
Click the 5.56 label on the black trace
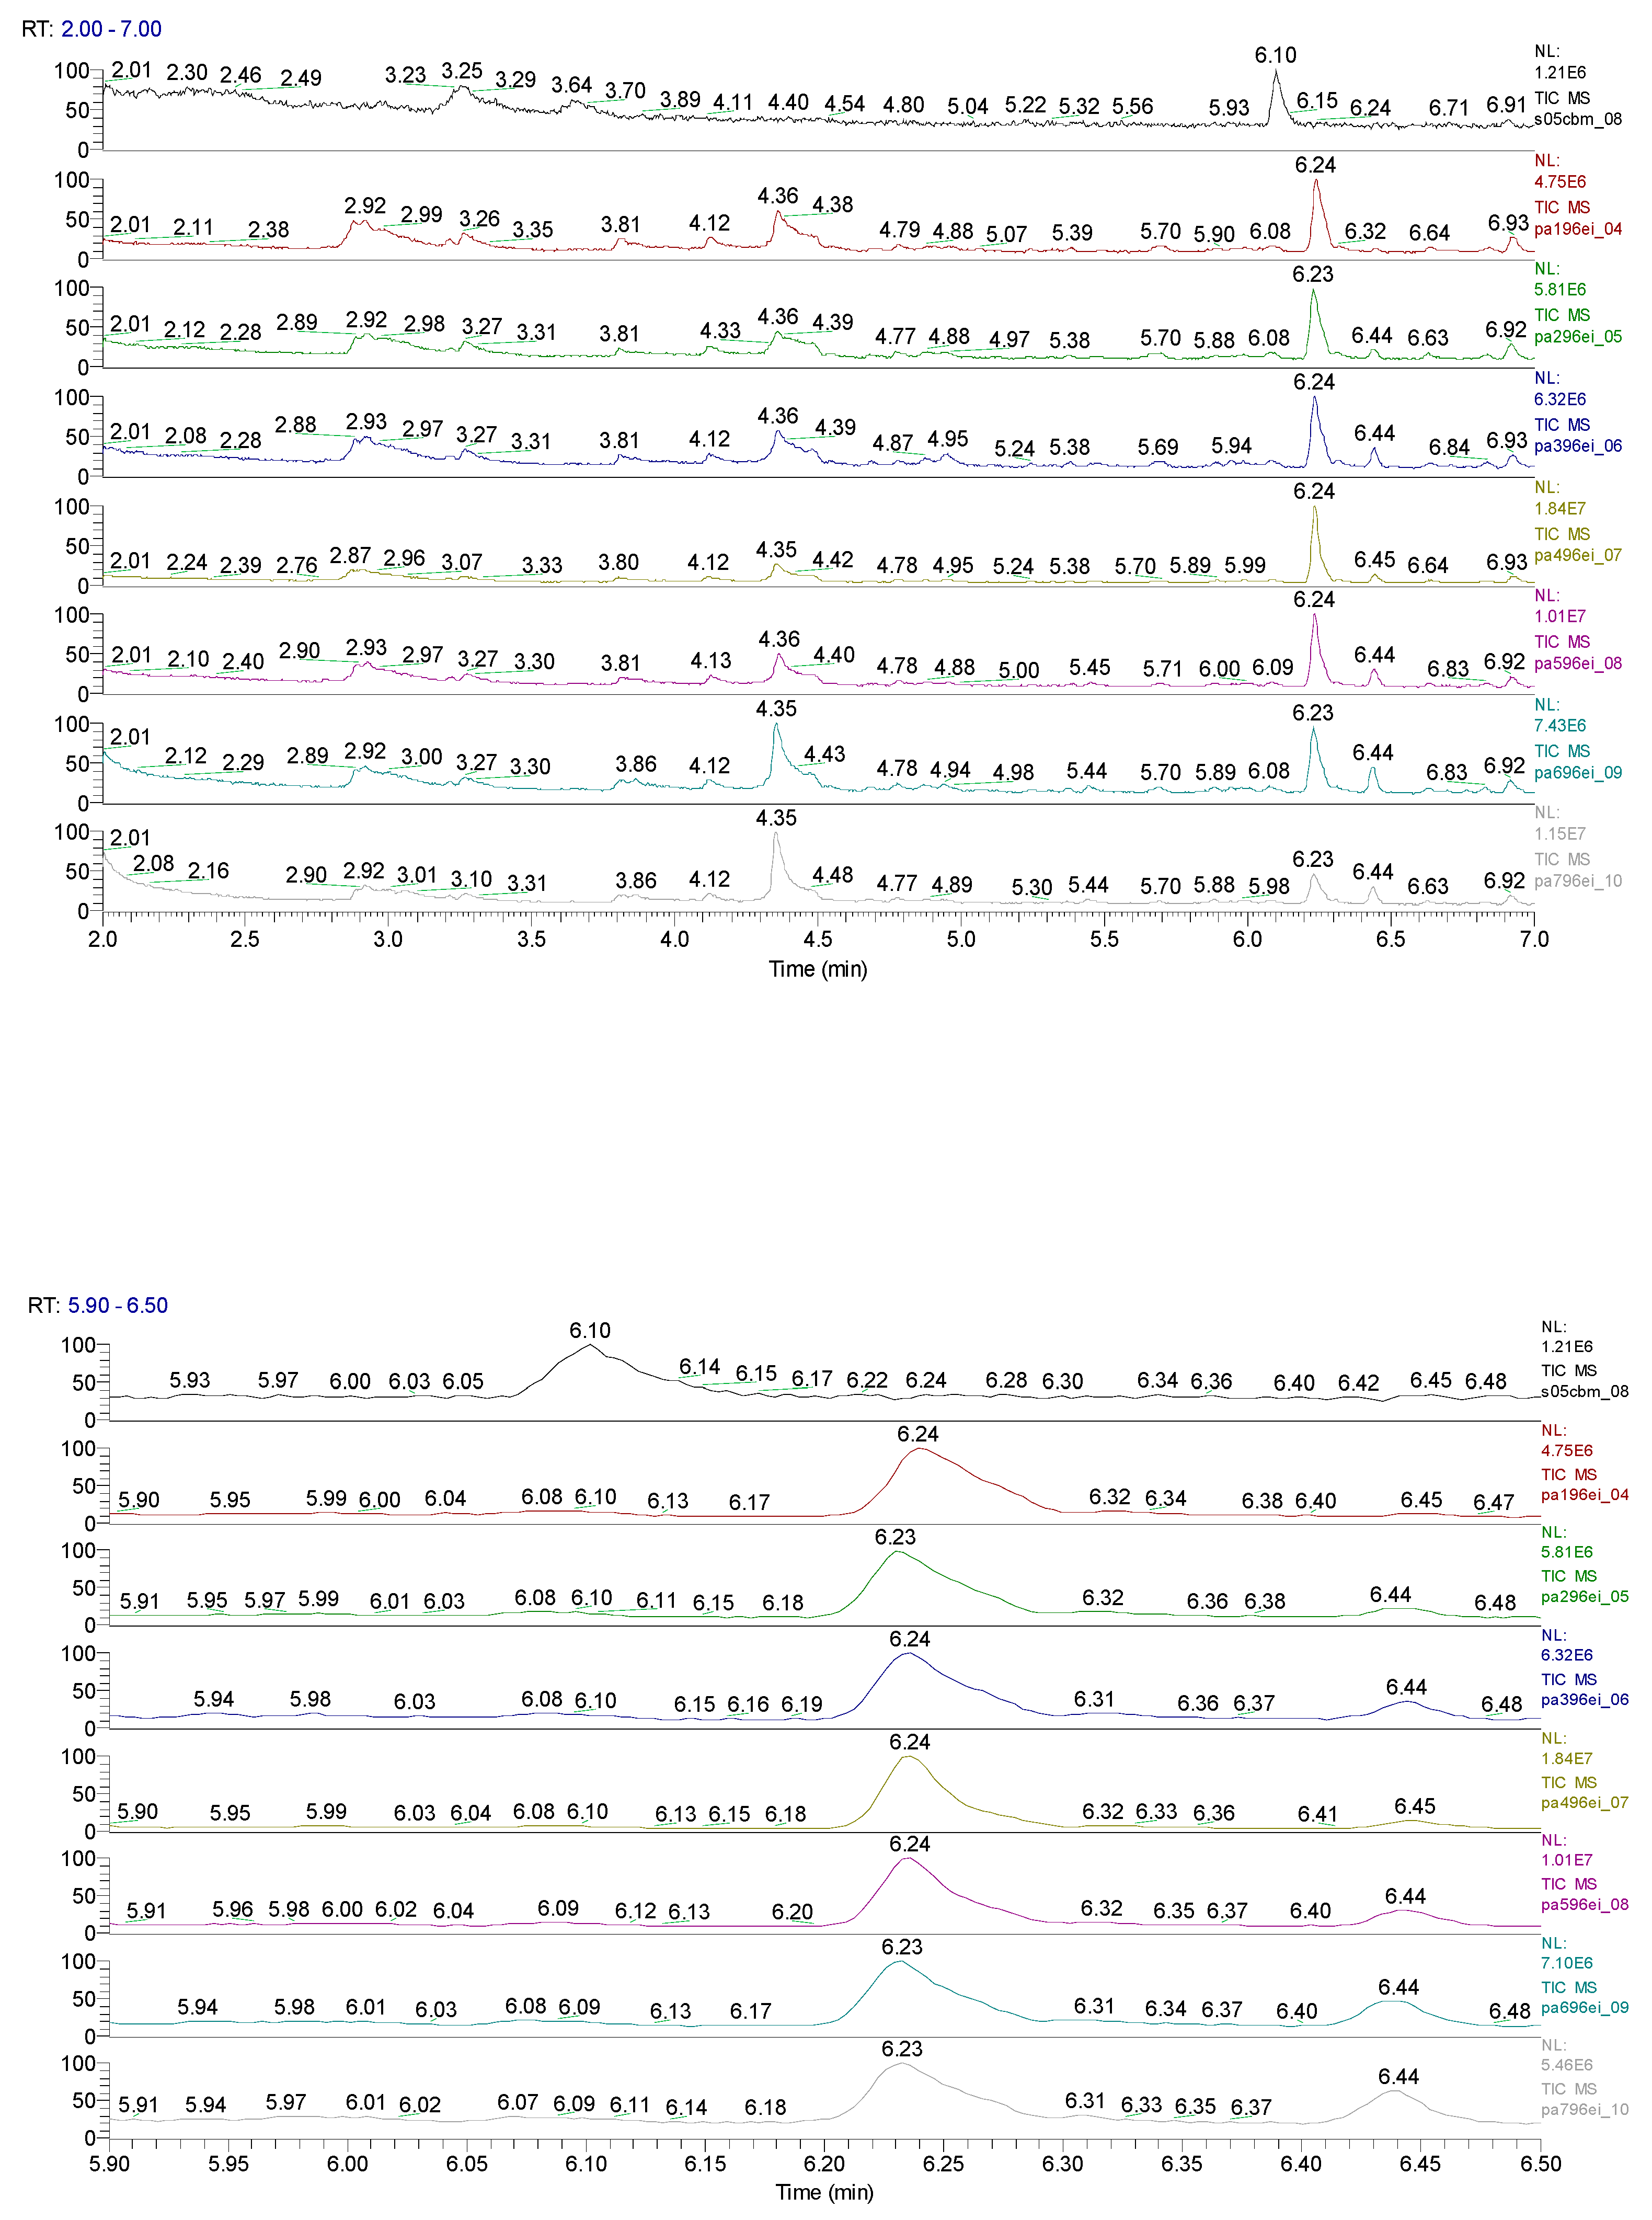[1133, 106]
